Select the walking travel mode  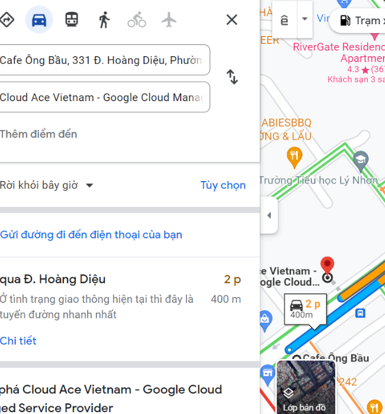pos(104,20)
